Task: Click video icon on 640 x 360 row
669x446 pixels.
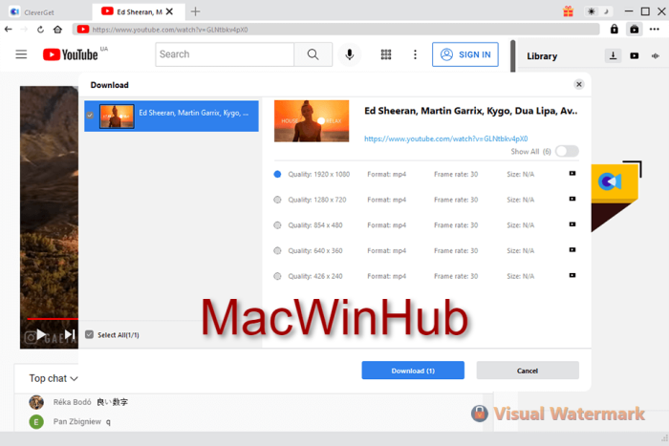Action: click(x=572, y=250)
